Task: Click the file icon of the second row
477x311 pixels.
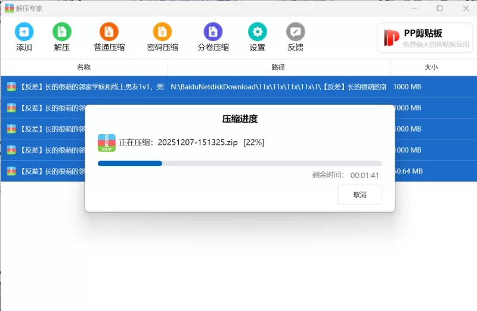Action: (x=11, y=108)
